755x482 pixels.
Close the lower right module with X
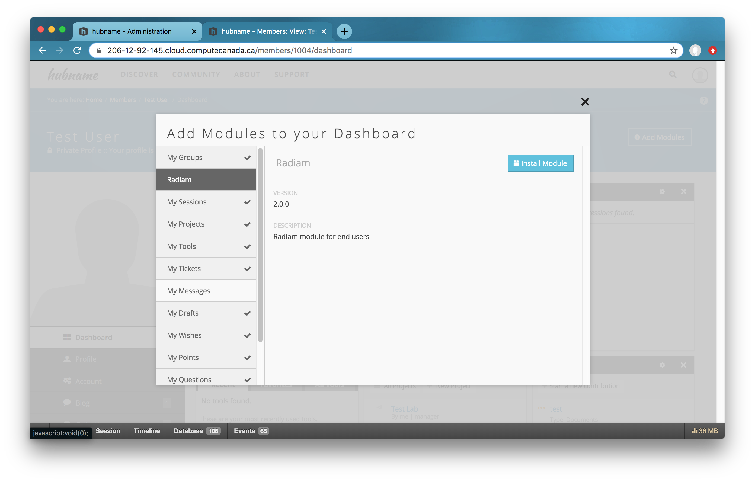pos(683,365)
